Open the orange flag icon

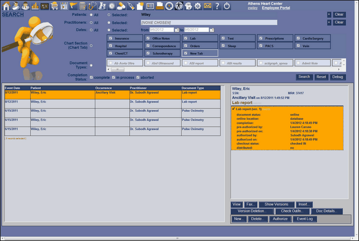pos(73,6)
